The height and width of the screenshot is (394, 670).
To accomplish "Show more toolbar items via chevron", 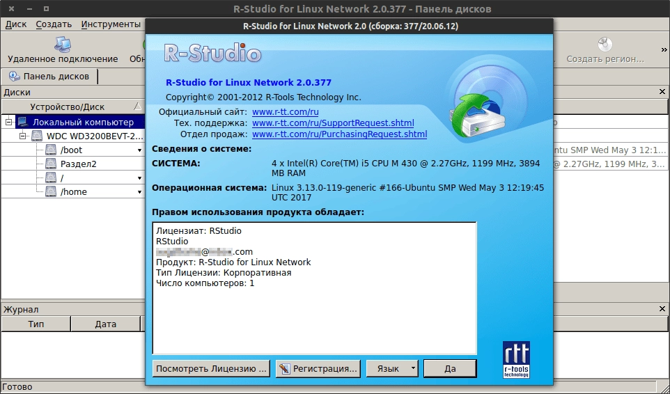I will [664, 49].
